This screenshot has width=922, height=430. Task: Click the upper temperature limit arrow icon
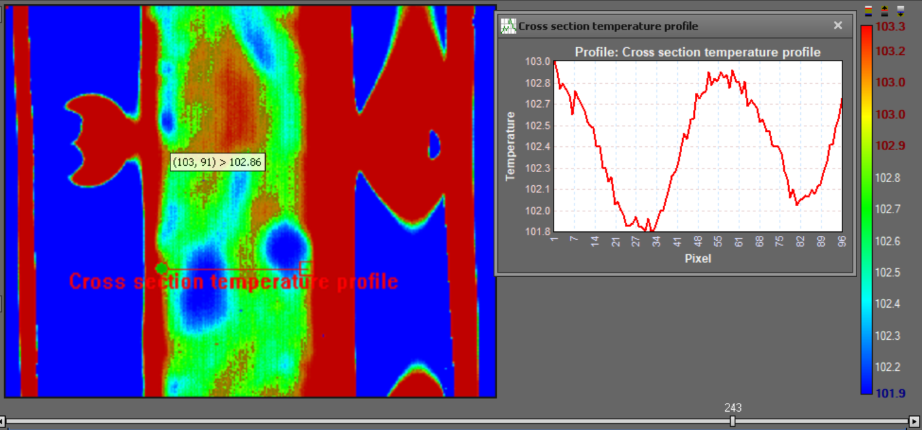point(885,11)
